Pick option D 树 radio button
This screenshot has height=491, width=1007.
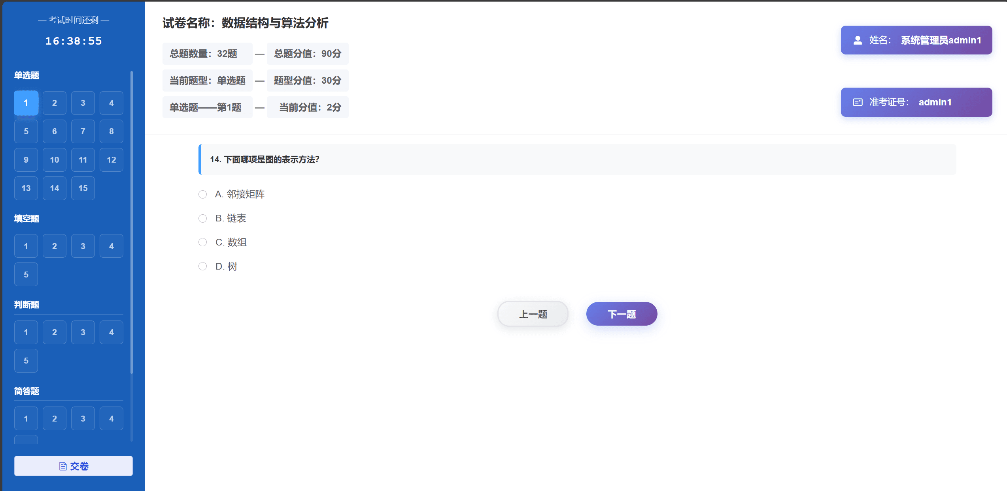(x=202, y=266)
